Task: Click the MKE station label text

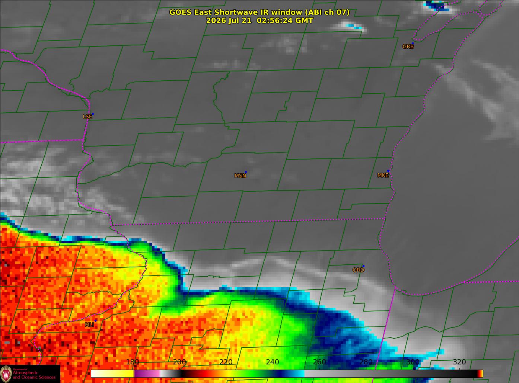Action: tap(383, 175)
